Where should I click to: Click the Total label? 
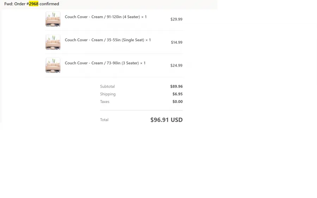(x=104, y=120)
